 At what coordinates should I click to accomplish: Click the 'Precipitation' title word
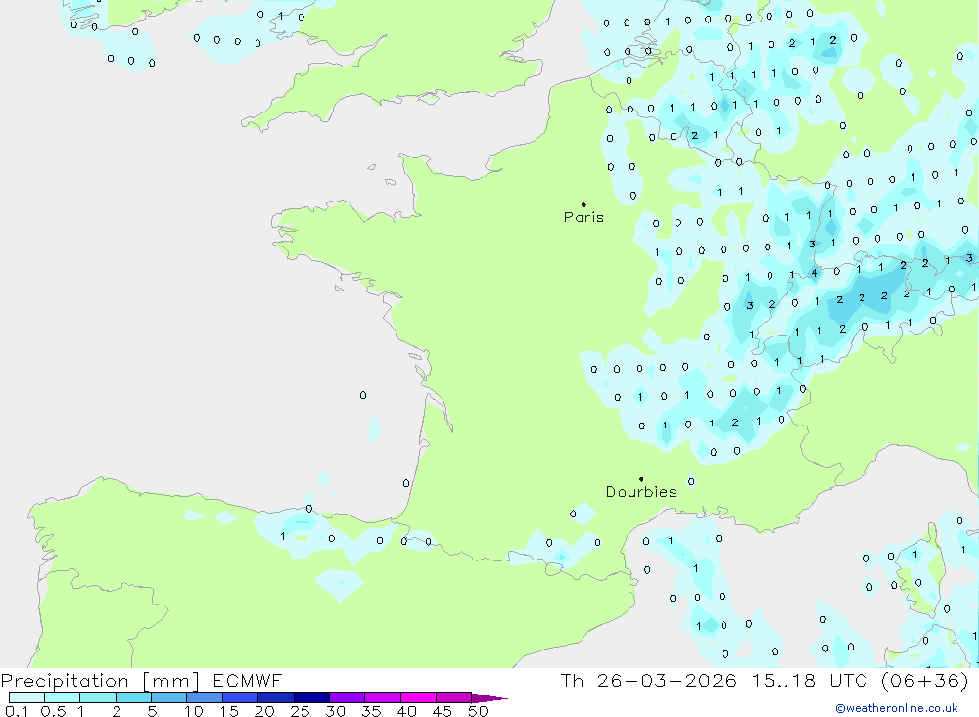pos(65,681)
